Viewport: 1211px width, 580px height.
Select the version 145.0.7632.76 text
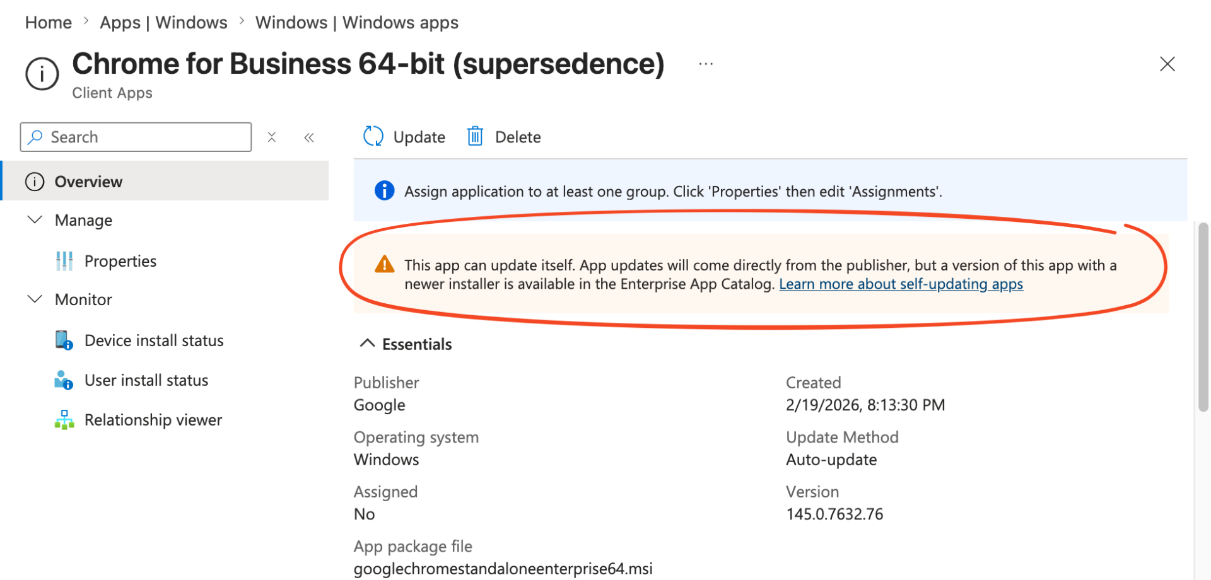(834, 514)
